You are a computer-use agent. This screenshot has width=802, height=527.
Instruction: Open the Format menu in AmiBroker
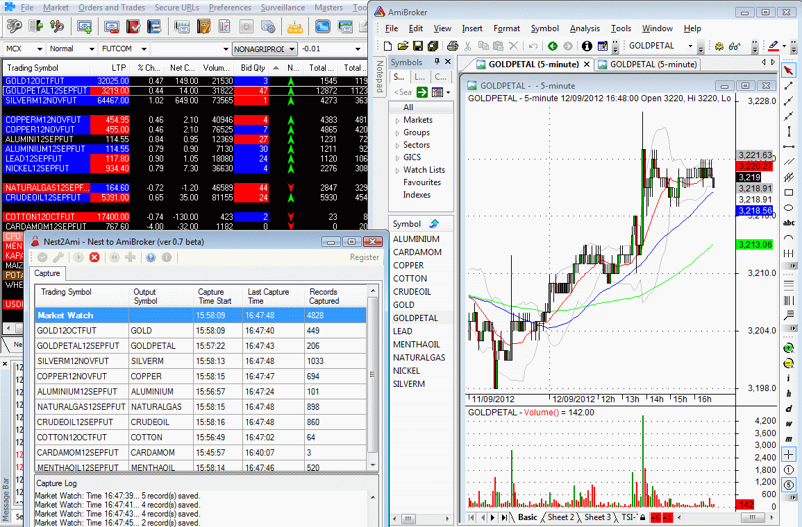click(506, 28)
